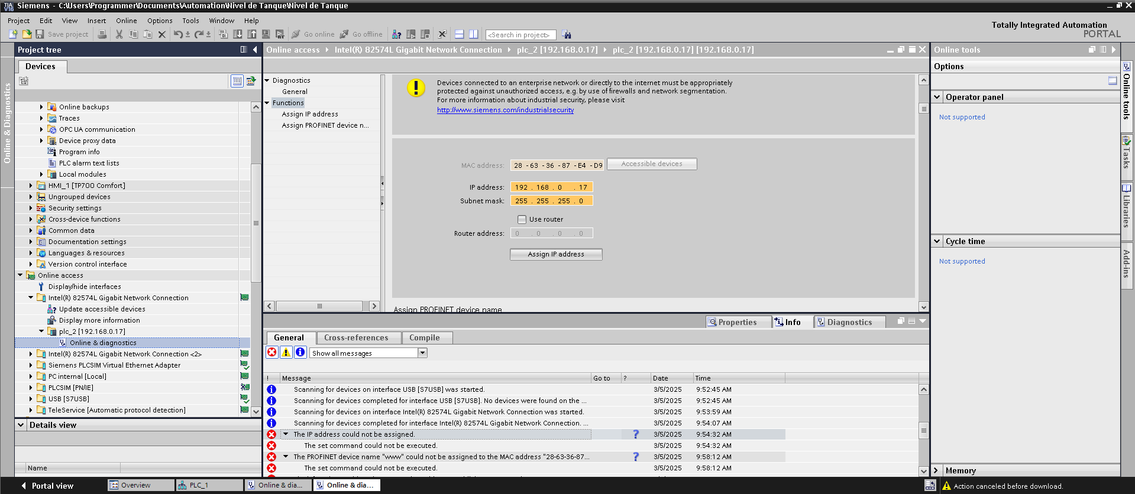Image resolution: width=1135 pixels, height=494 pixels.
Task: Split editor space horizontally icon
Action: (x=459, y=34)
